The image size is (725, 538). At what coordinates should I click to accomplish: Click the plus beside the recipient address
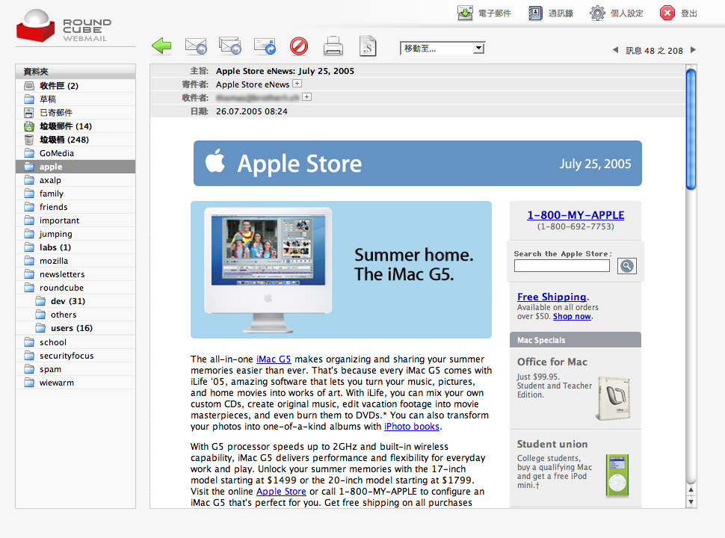(x=306, y=96)
